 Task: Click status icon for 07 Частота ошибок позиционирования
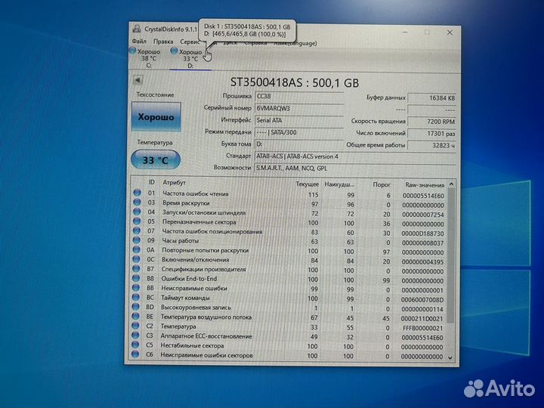point(137,230)
